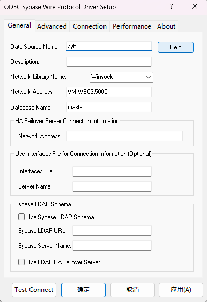Open the Advanced tab
Image resolution: width=207 pixels, height=302 pixels.
click(x=52, y=26)
